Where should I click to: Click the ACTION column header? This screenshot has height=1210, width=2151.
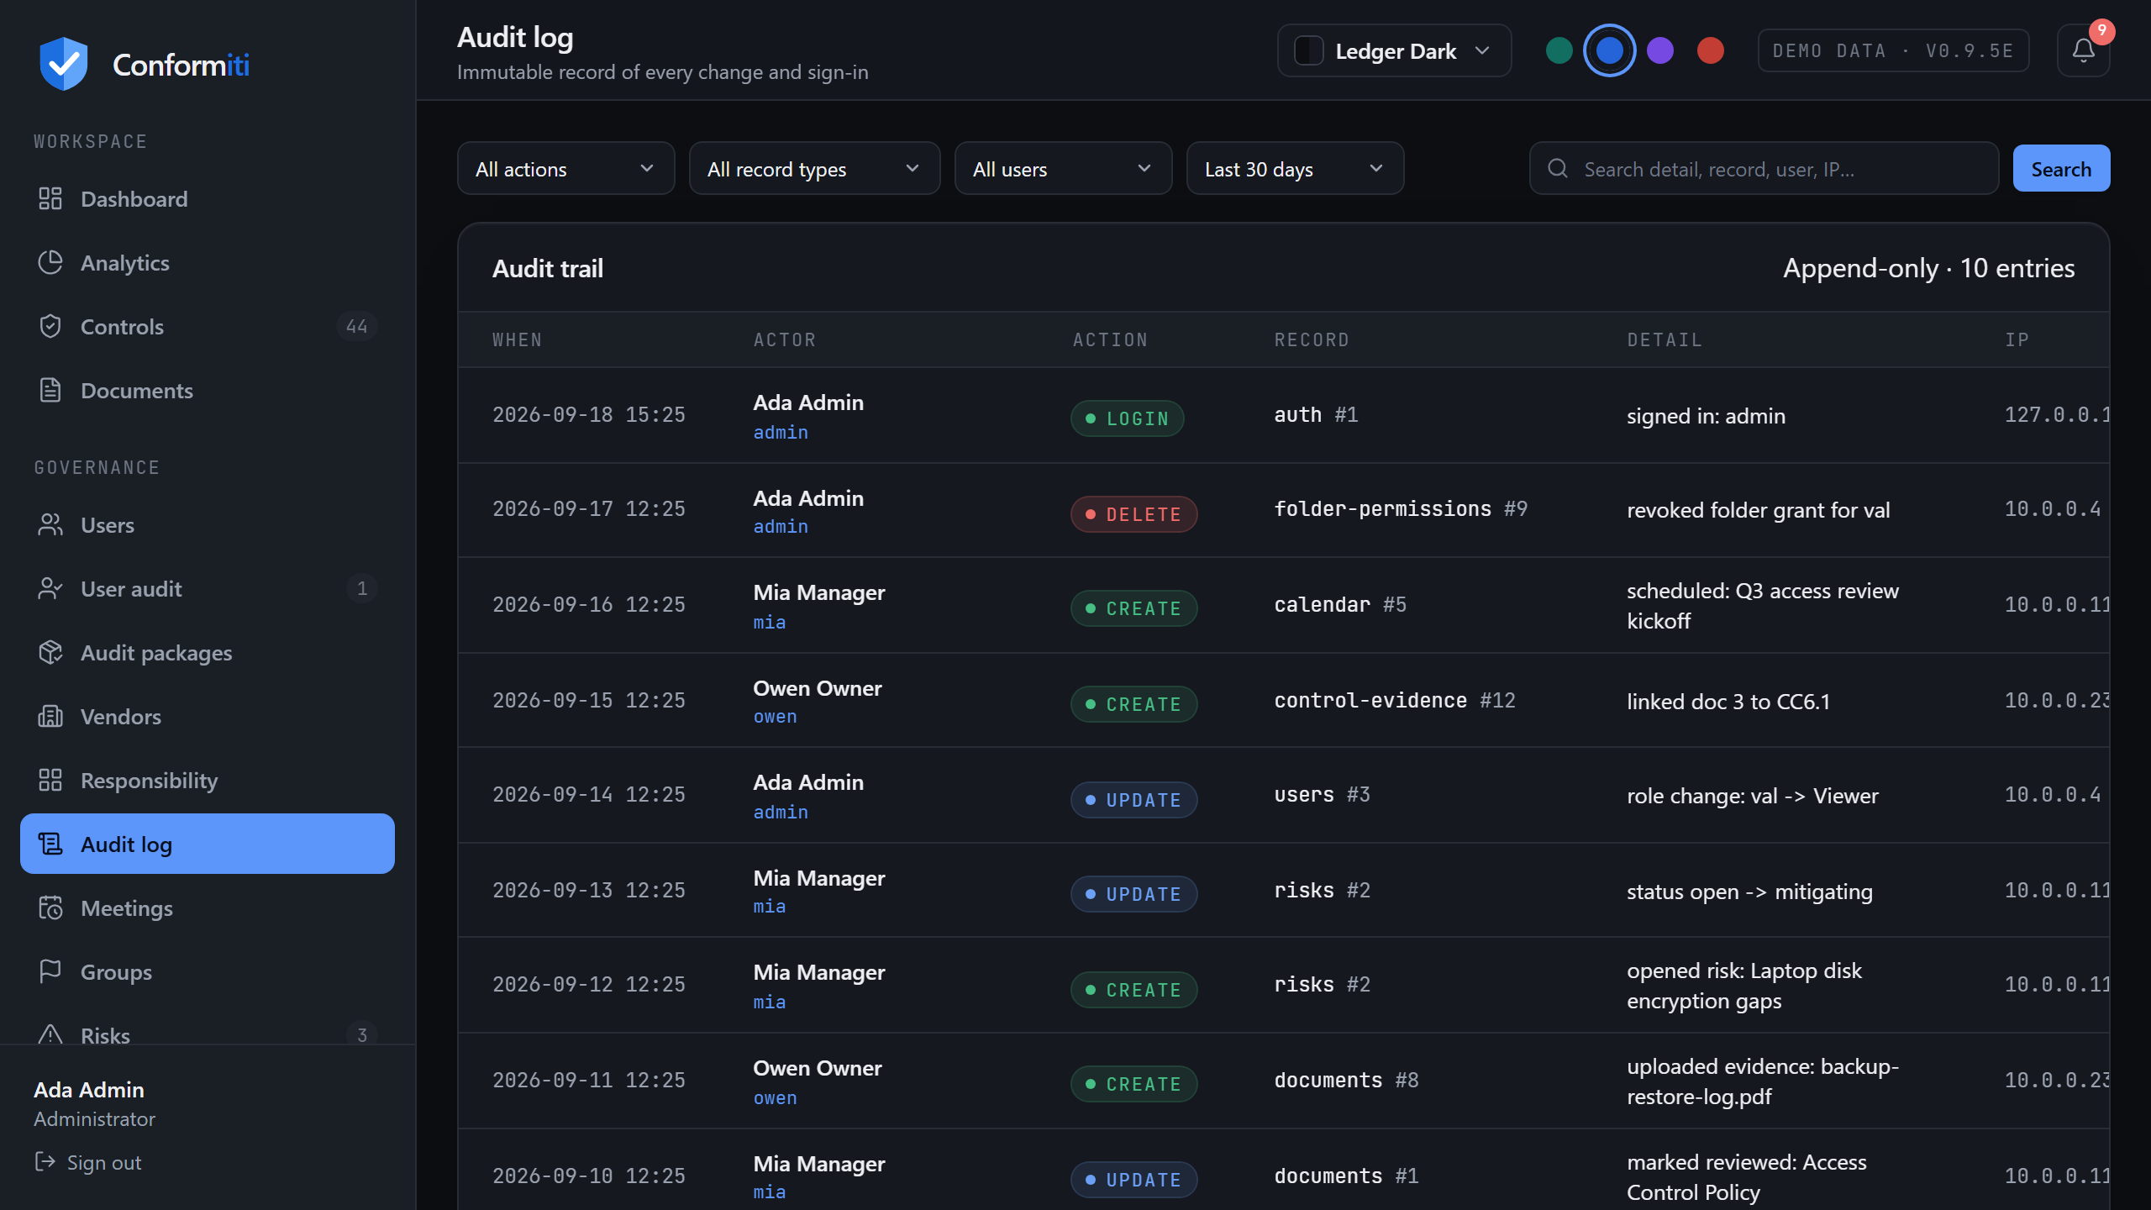tap(1110, 339)
